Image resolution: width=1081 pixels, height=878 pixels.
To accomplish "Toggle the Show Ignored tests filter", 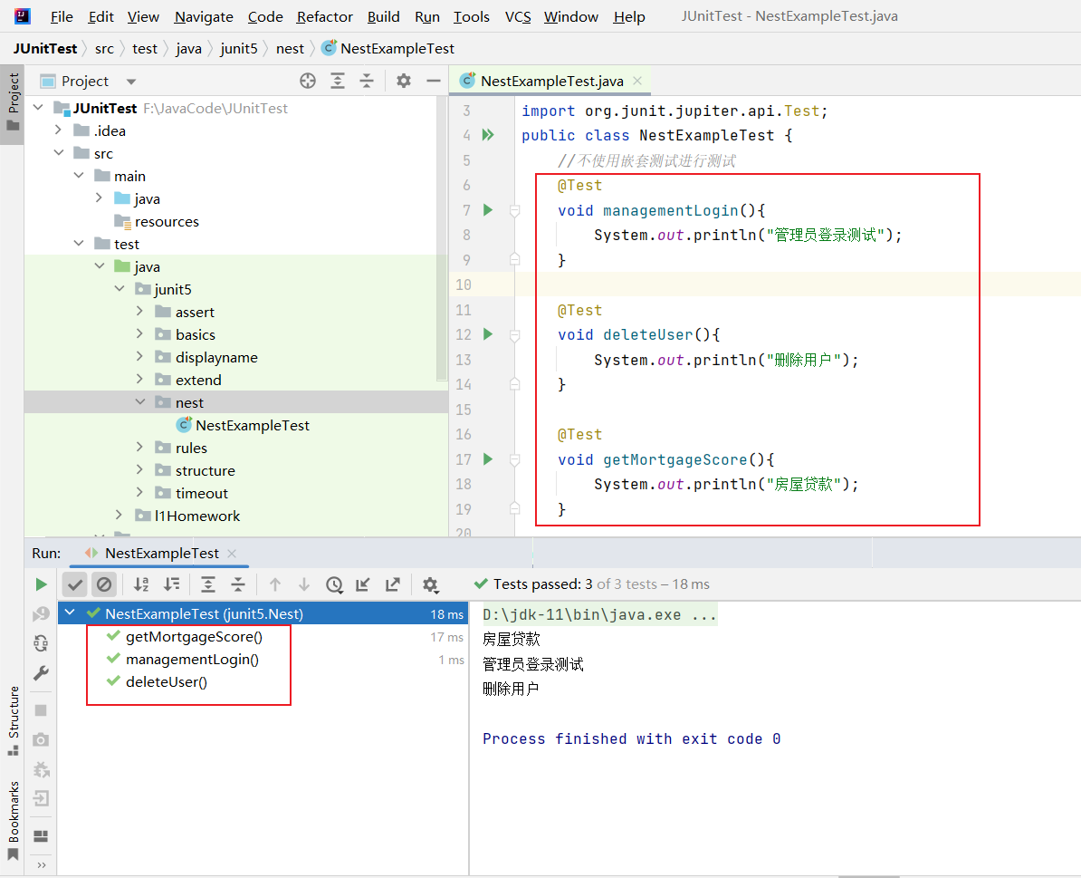I will point(104,584).
